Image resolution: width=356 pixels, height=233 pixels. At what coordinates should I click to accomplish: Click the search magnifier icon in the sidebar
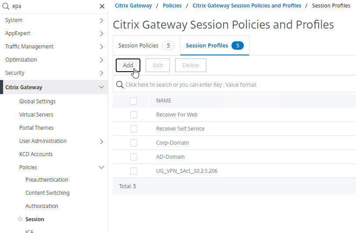[x=6, y=6]
